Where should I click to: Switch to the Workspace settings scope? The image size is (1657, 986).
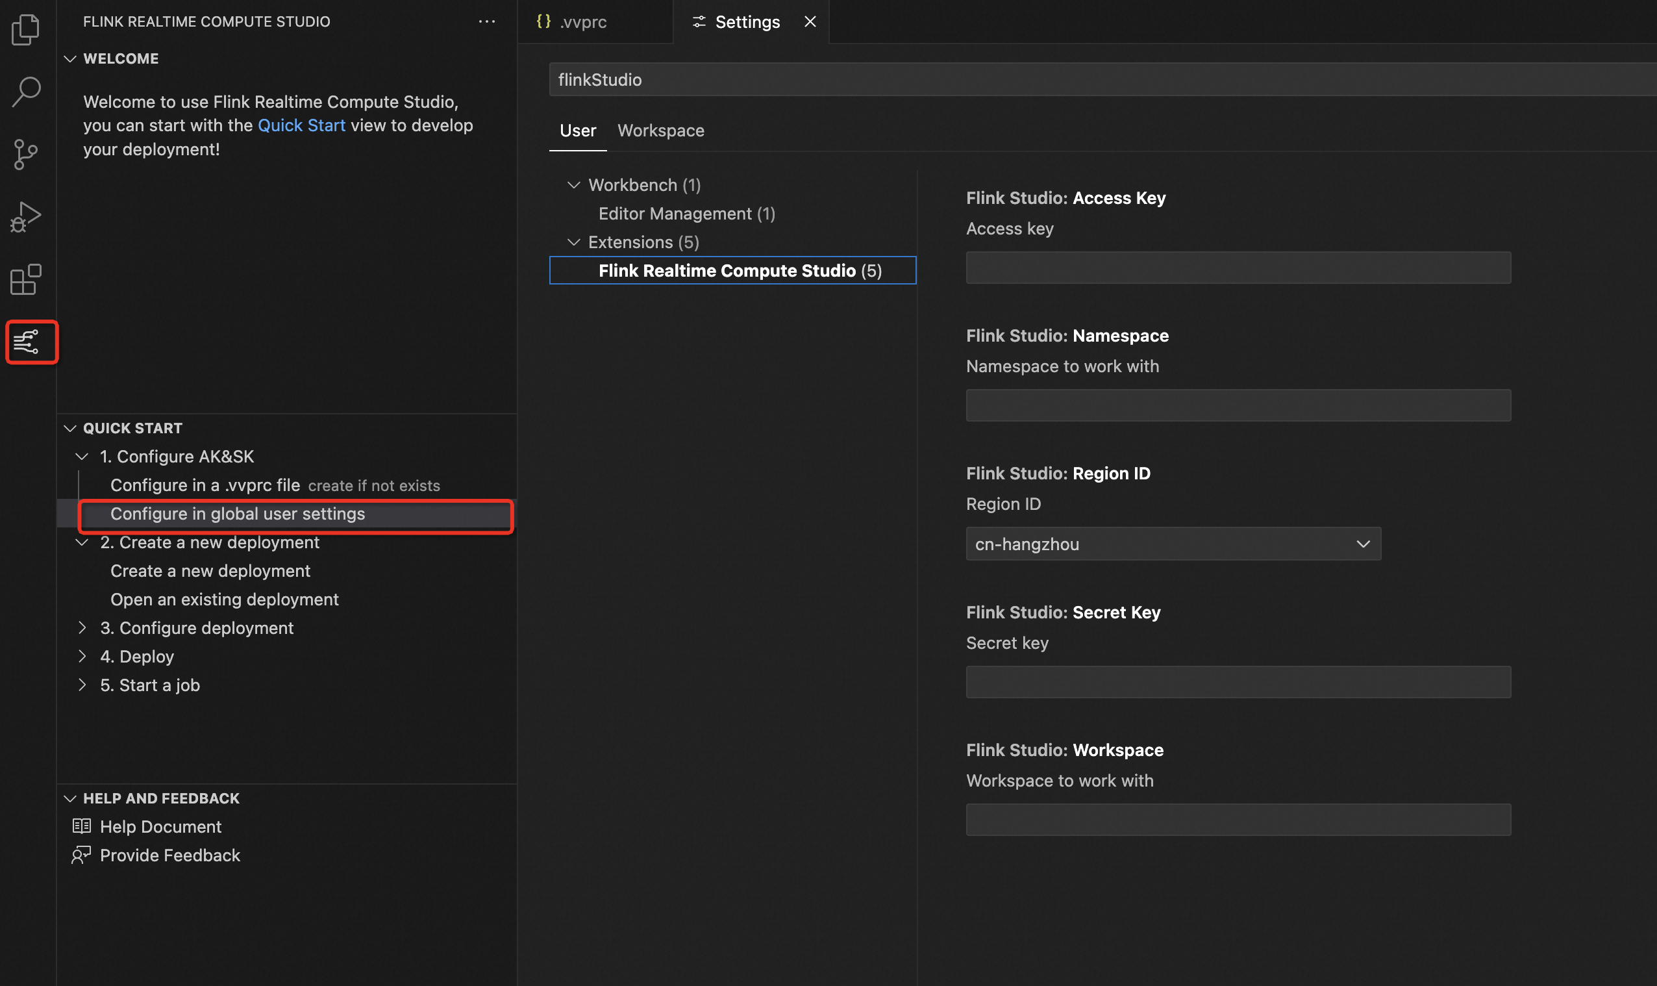coord(661,130)
